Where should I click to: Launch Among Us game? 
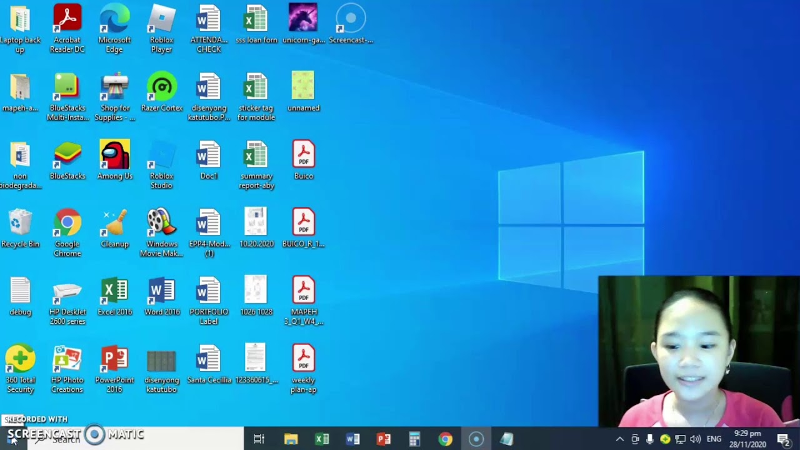coord(114,161)
